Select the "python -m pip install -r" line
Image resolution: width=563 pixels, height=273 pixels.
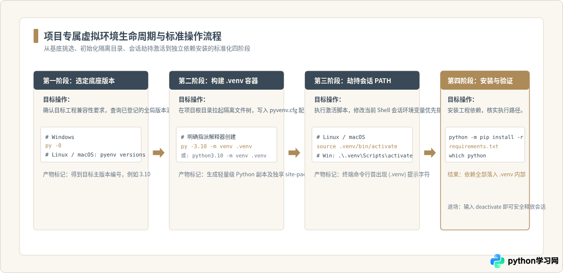(x=486, y=137)
